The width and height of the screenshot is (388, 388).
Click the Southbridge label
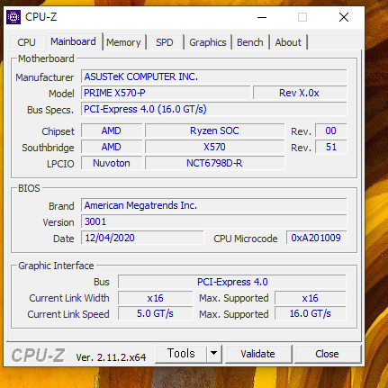pos(48,148)
